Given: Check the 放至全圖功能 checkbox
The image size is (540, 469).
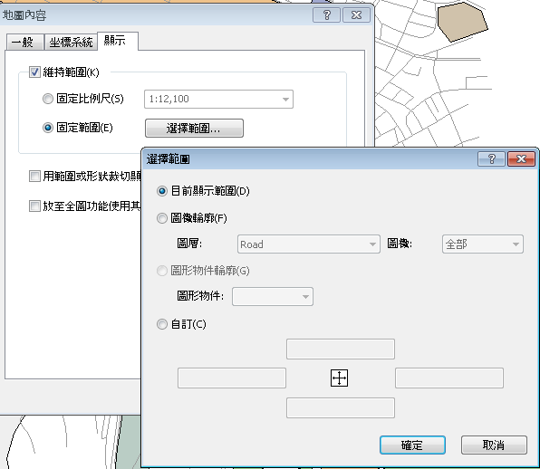Looking at the screenshot, I should [34, 206].
